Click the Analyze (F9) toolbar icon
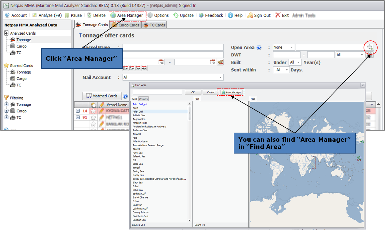 (35, 15)
